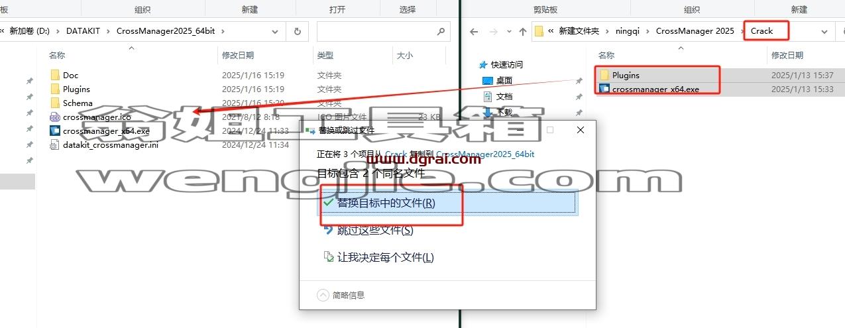Sort by 修改日期 column in left window
The image size is (845, 328).
(239, 56)
